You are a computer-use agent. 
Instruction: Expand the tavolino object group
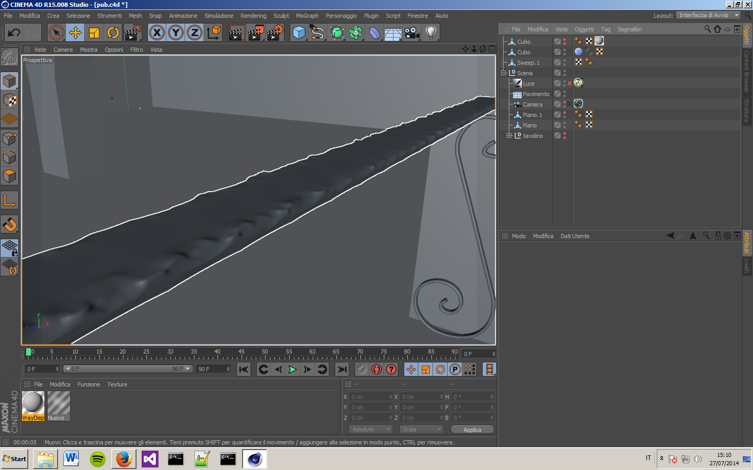click(509, 136)
